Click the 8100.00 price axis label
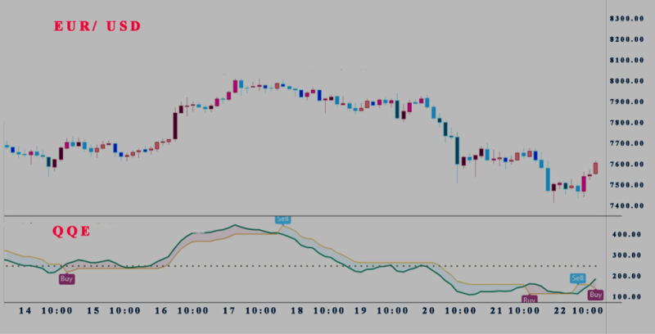The width and height of the screenshot is (655, 334). coord(626,60)
